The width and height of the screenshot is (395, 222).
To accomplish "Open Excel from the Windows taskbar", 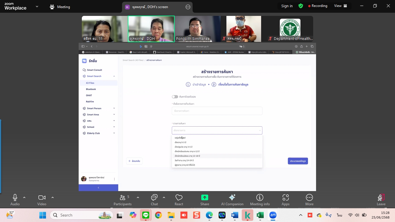I will pyautogui.click(x=260, y=215).
